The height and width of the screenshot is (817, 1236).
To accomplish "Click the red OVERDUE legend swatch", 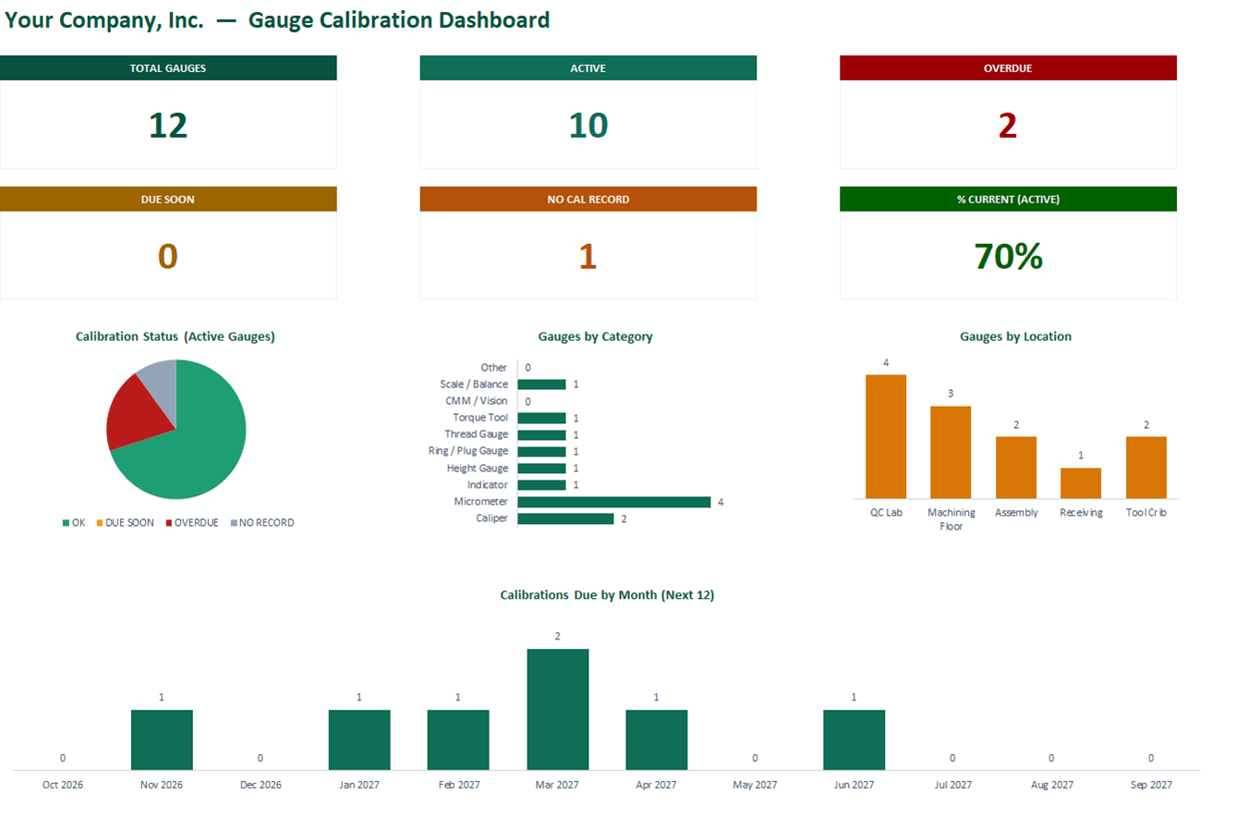I will point(168,523).
